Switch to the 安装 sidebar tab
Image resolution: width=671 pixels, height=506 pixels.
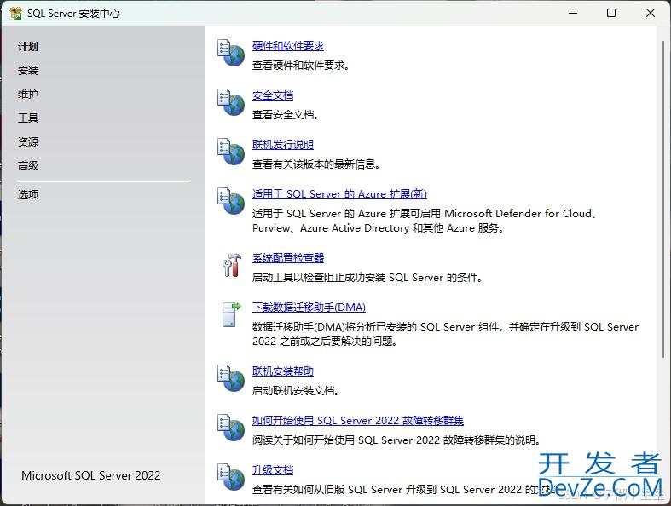28,70
